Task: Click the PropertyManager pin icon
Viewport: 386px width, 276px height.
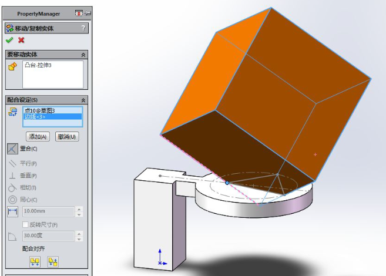Action: (88, 14)
